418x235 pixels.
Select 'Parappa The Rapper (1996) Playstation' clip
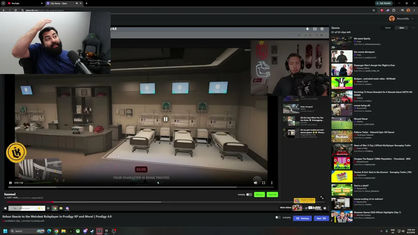point(382,159)
